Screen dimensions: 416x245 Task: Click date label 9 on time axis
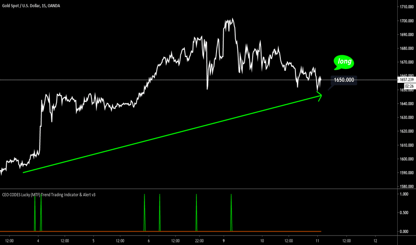click(x=224, y=241)
